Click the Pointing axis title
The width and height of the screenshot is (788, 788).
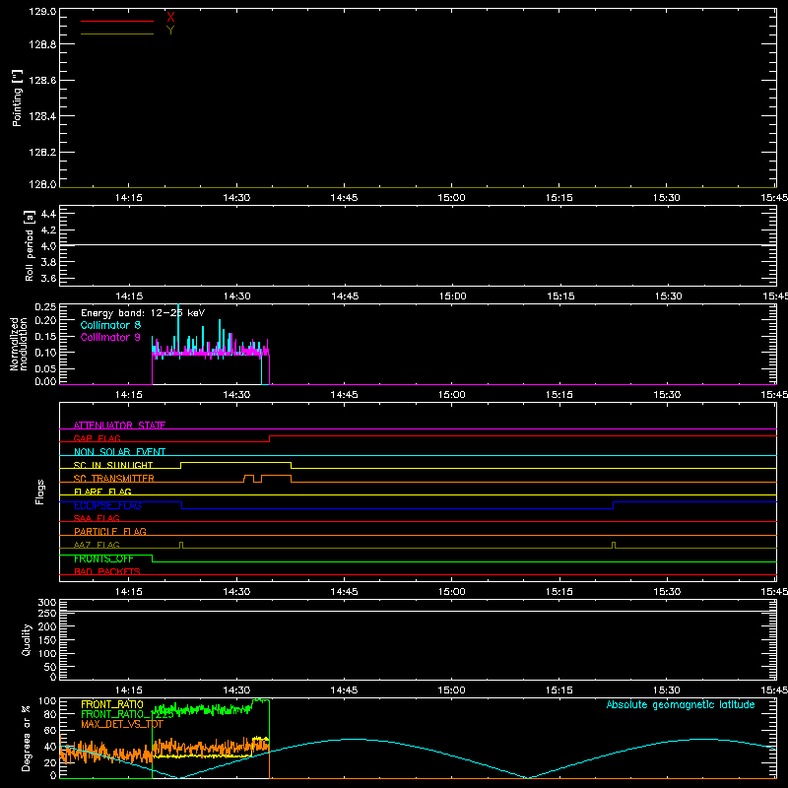coord(17,98)
